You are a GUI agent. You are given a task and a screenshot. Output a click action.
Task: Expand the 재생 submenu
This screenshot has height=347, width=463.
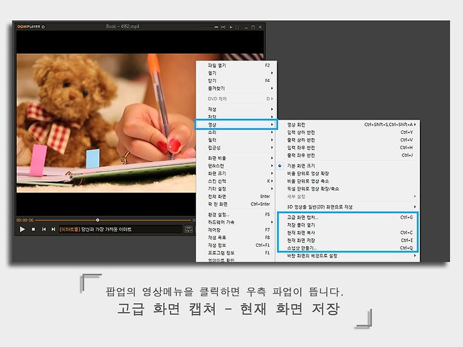(236, 109)
